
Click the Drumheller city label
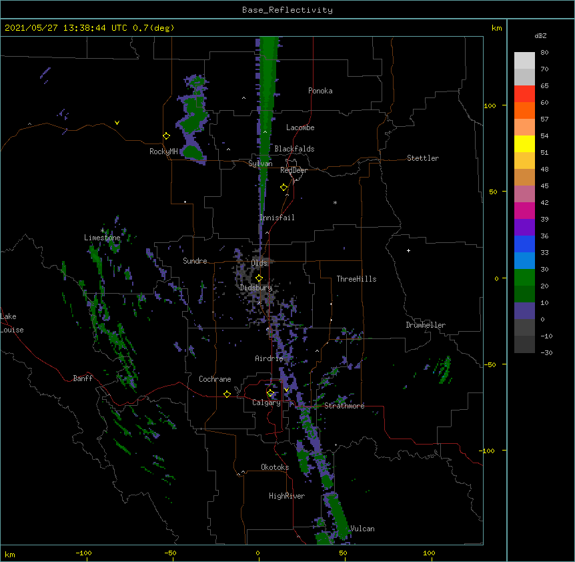[x=426, y=325]
